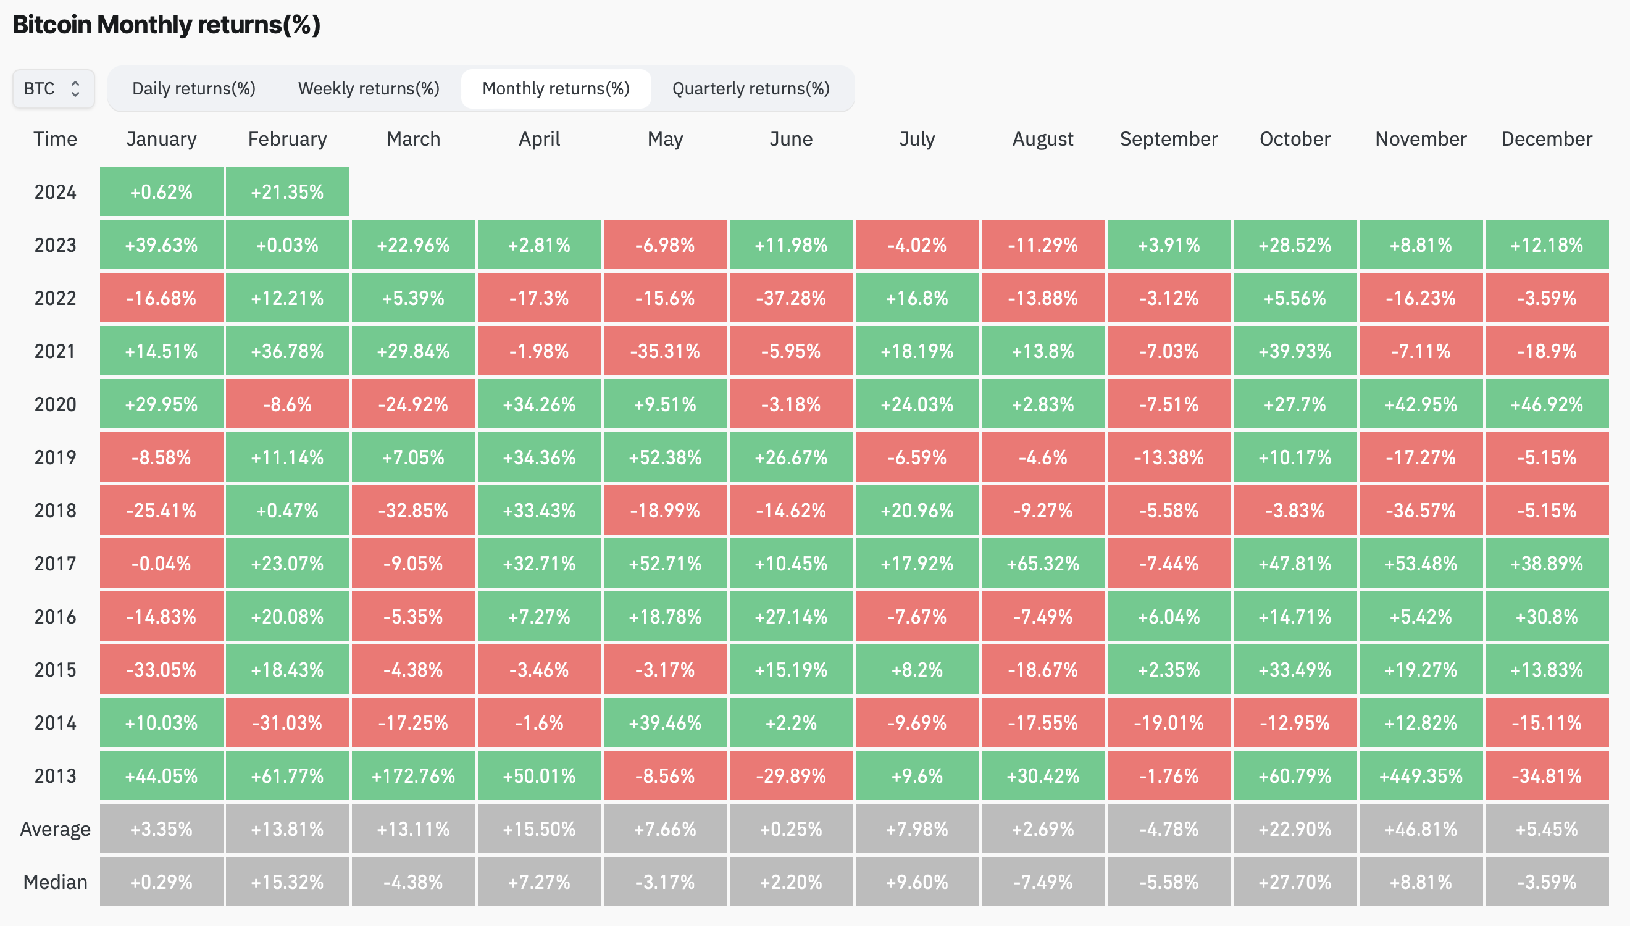The image size is (1630, 926).
Task: Click the December column header
Action: (x=1546, y=139)
